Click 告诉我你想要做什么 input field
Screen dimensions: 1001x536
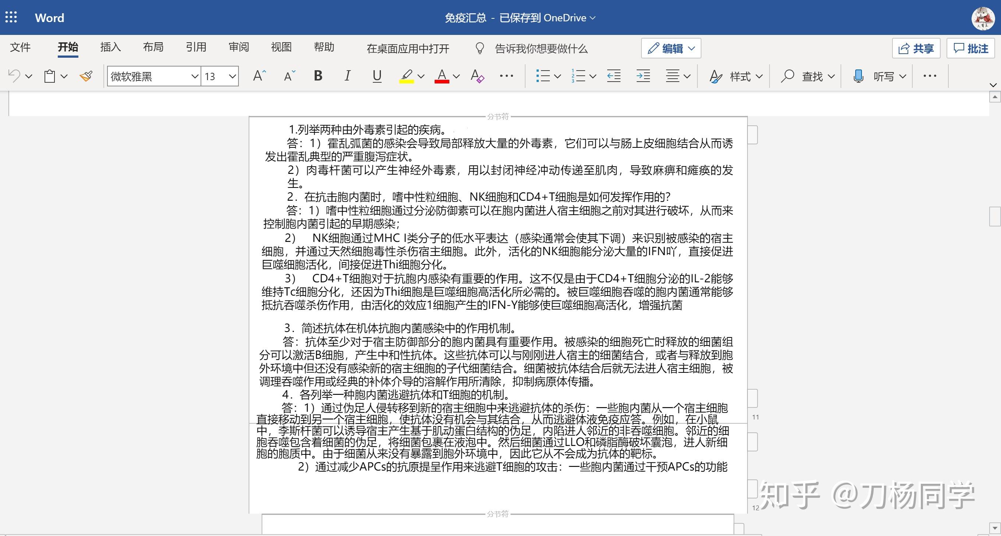point(540,49)
